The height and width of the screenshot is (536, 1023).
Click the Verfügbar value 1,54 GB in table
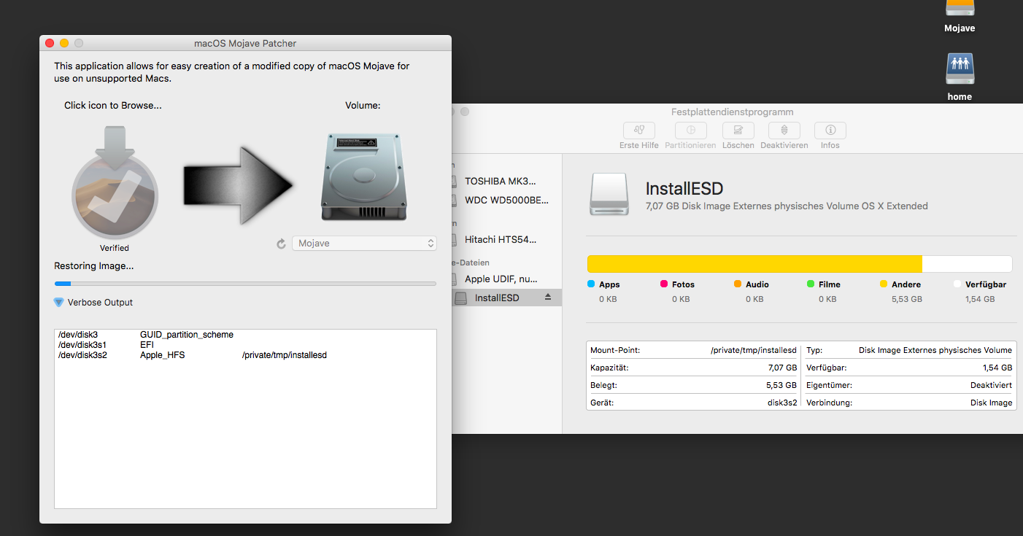pos(996,368)
